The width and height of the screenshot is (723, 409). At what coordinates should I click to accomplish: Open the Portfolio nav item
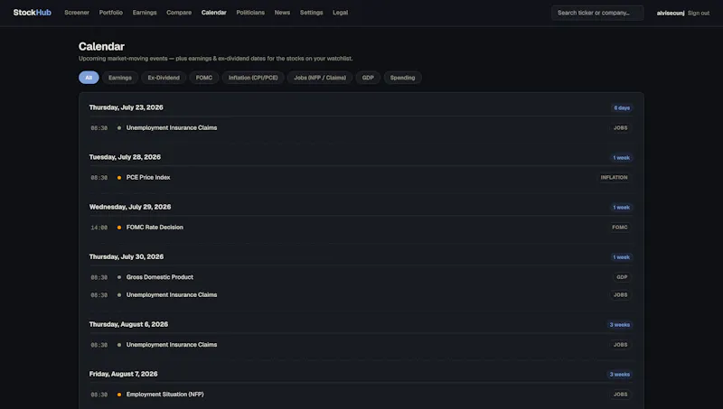tap(110, 13)
